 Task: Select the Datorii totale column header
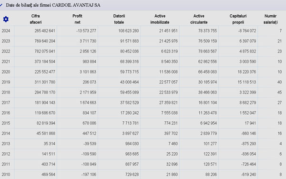119,19
